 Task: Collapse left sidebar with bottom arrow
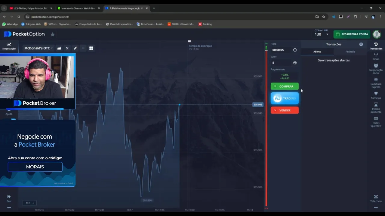point(9,208)
